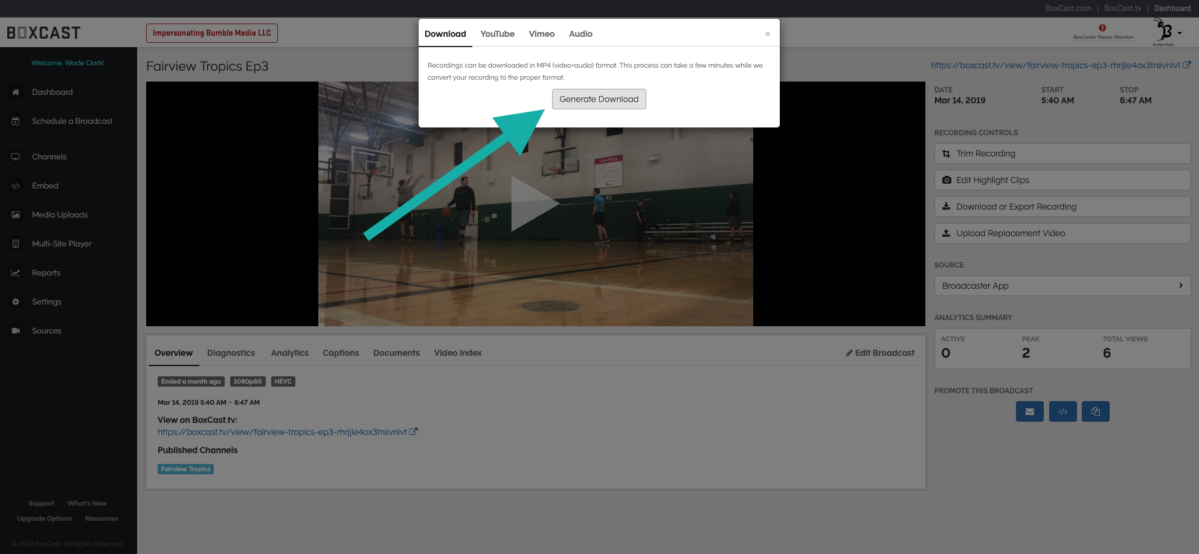Go to Reports in the sidebar
Image resolution: width=1199 pixels, height=554 pixels.
46,272
